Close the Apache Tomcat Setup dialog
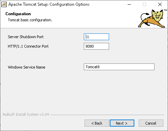Image resolution: width=168 pixels, height=131 pixels. (x=160, y=4)
